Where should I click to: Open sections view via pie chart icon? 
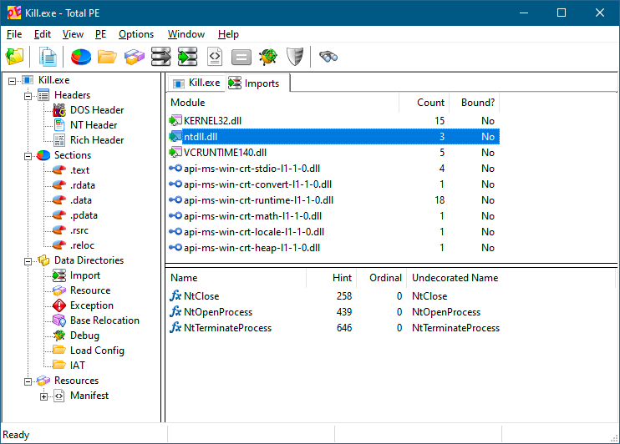click(80, 57)
